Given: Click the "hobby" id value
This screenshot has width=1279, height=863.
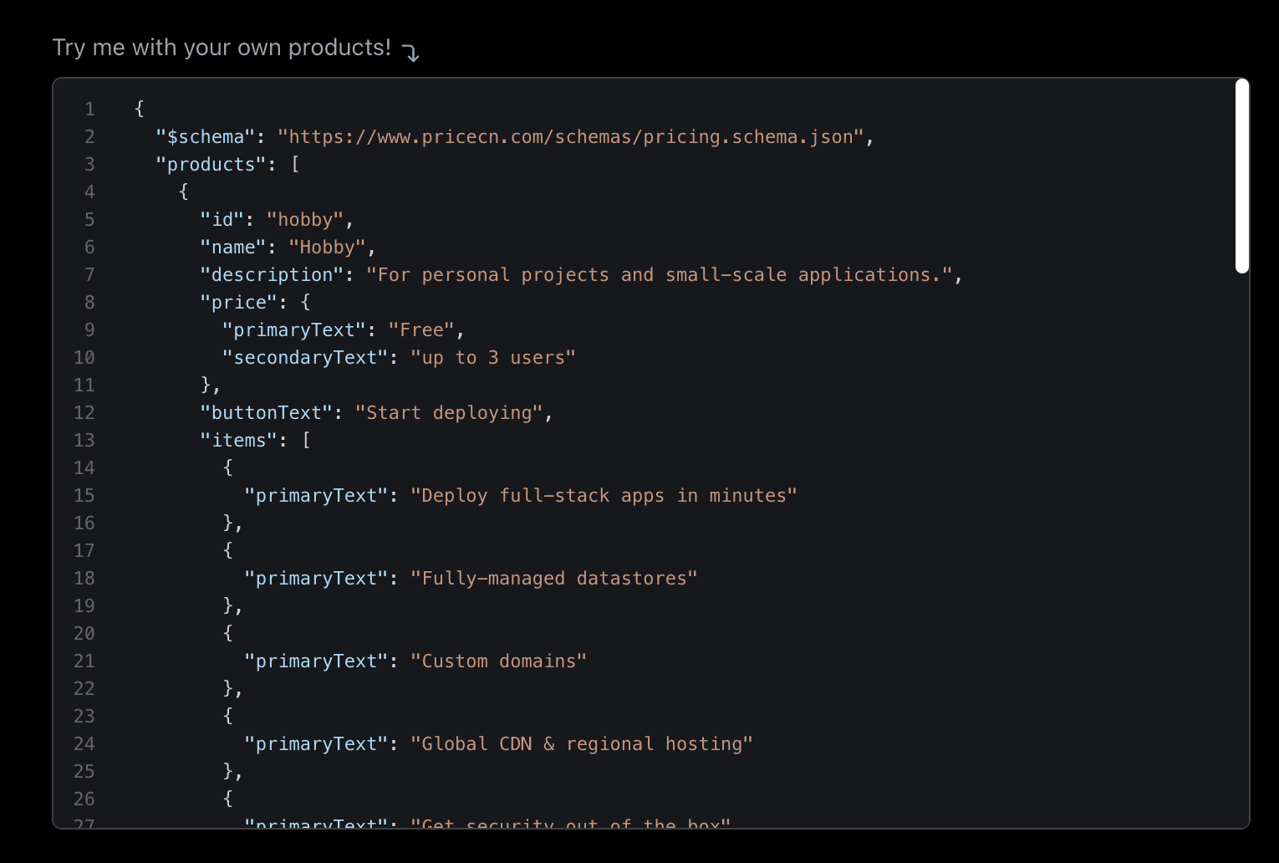Looking at the screenshot, I should 305,220.
